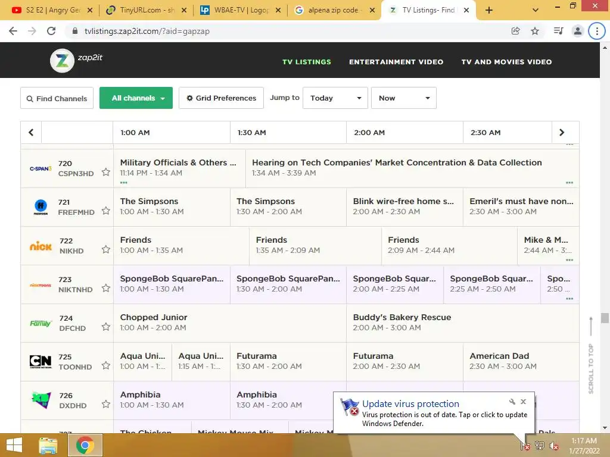Expand dots on 2:50 SpongeBob listing
Image resolution: width=610 pixels, height=457 pixels.
tap(569, 299)
